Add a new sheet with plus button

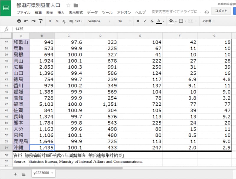click(15, 174)
